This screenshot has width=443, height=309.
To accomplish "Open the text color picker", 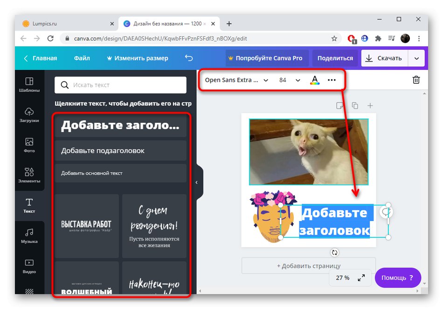I will pyautogui.click(x=314, y=80).
